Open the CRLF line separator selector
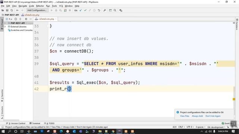This screenshot has height=134, width=239. click(x=181, y=127)
